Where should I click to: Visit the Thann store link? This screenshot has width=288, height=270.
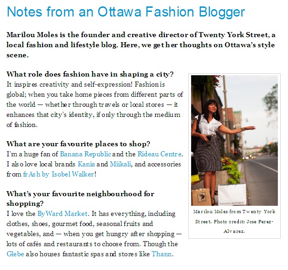(x=162, y=254)
